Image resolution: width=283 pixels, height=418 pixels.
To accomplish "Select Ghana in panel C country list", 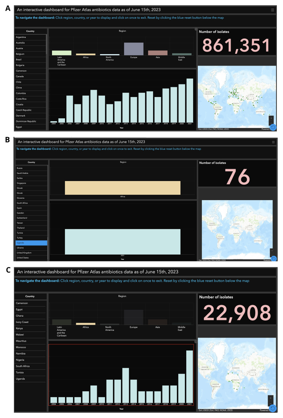I will pos(30,316).
